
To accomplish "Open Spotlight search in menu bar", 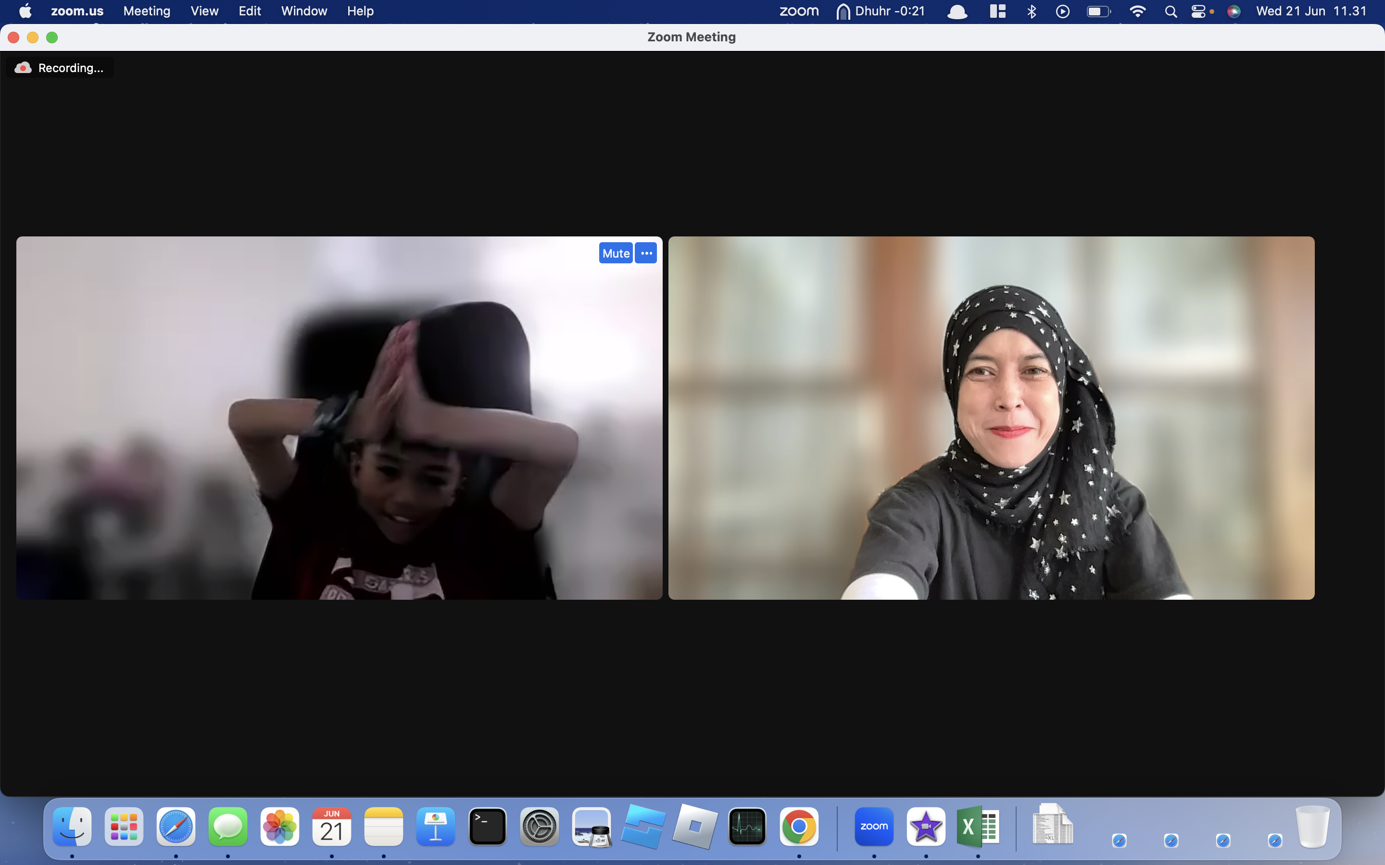I will click(1171, 11).
